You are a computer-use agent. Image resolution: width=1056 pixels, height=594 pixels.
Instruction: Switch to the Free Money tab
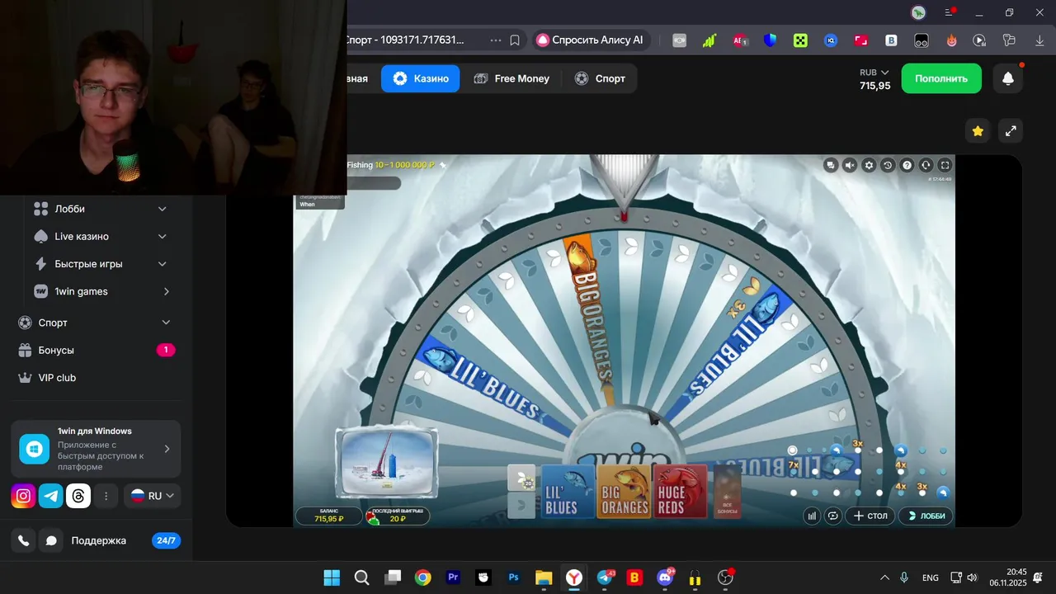tap(511, 78)
